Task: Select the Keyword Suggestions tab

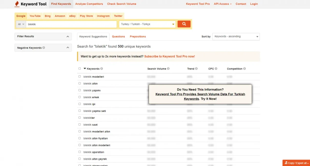Action: point(93,37)
